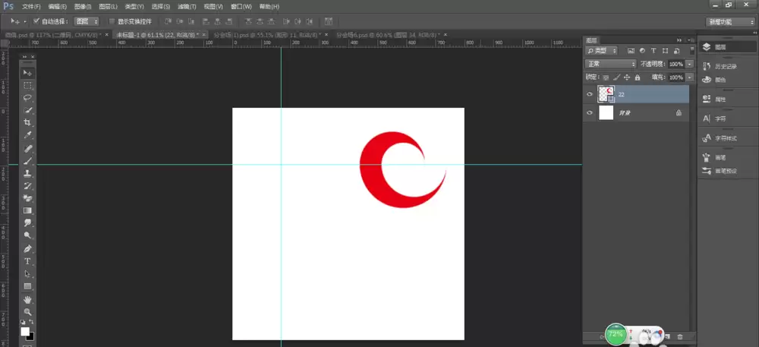Select the Lasso tool
Viewport: 759px width, 347px height.
pos(27,98)
